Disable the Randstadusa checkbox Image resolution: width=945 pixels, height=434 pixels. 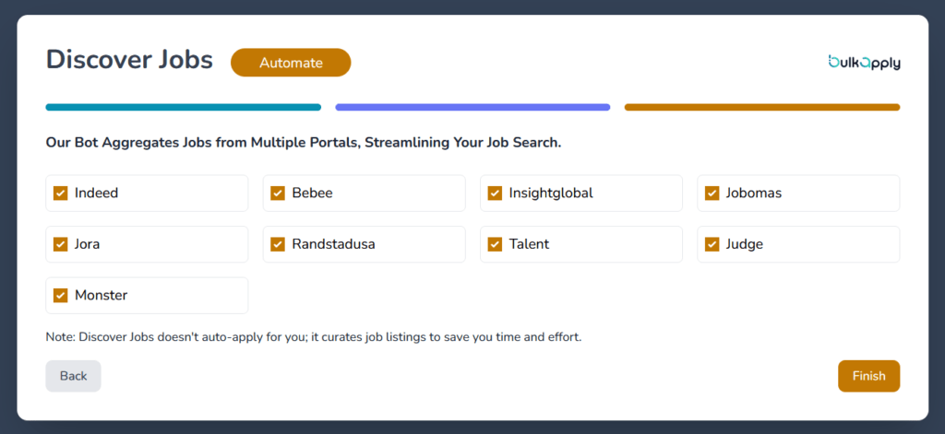(x=278, y=244)
